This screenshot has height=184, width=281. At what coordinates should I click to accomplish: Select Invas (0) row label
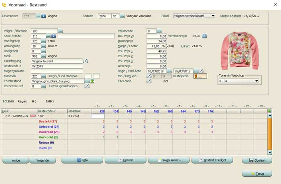coord(45,148)
